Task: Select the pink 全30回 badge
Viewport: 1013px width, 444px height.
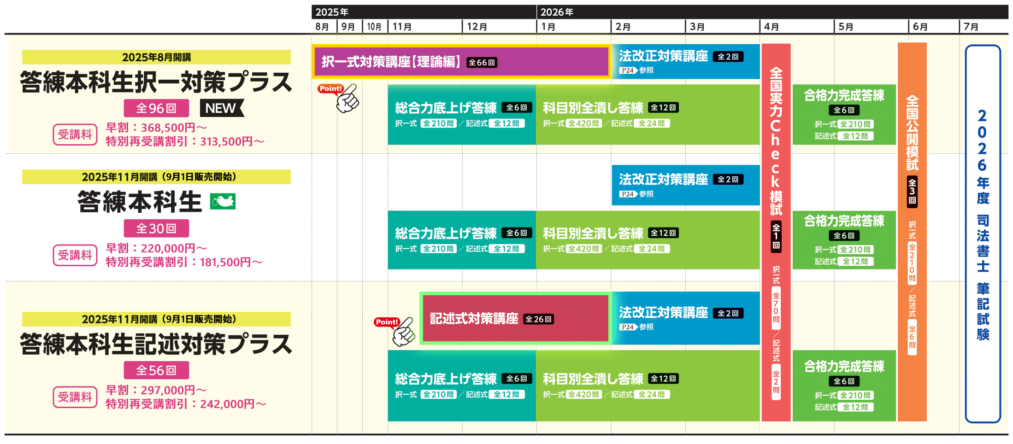Action: pyautogui.click(x=156, y=228)
